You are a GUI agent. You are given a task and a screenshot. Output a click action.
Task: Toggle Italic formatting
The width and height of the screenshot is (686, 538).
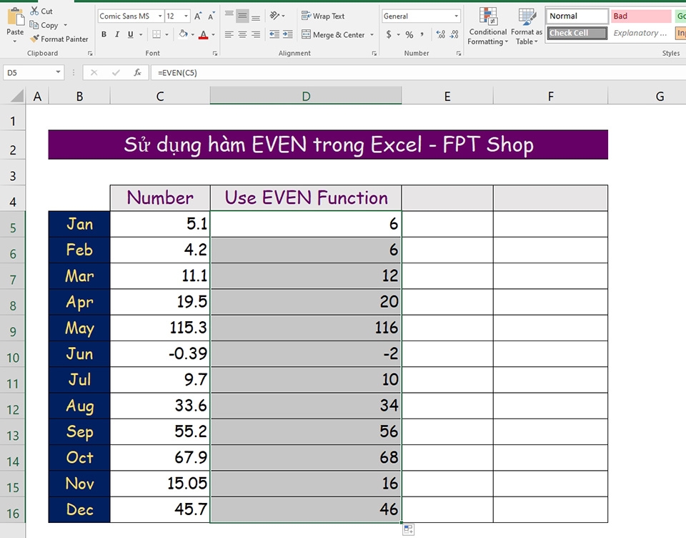pos(116,34)
